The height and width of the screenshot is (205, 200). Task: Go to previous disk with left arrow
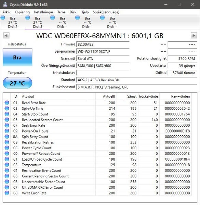pyautogui.click(x=6, y=36)
